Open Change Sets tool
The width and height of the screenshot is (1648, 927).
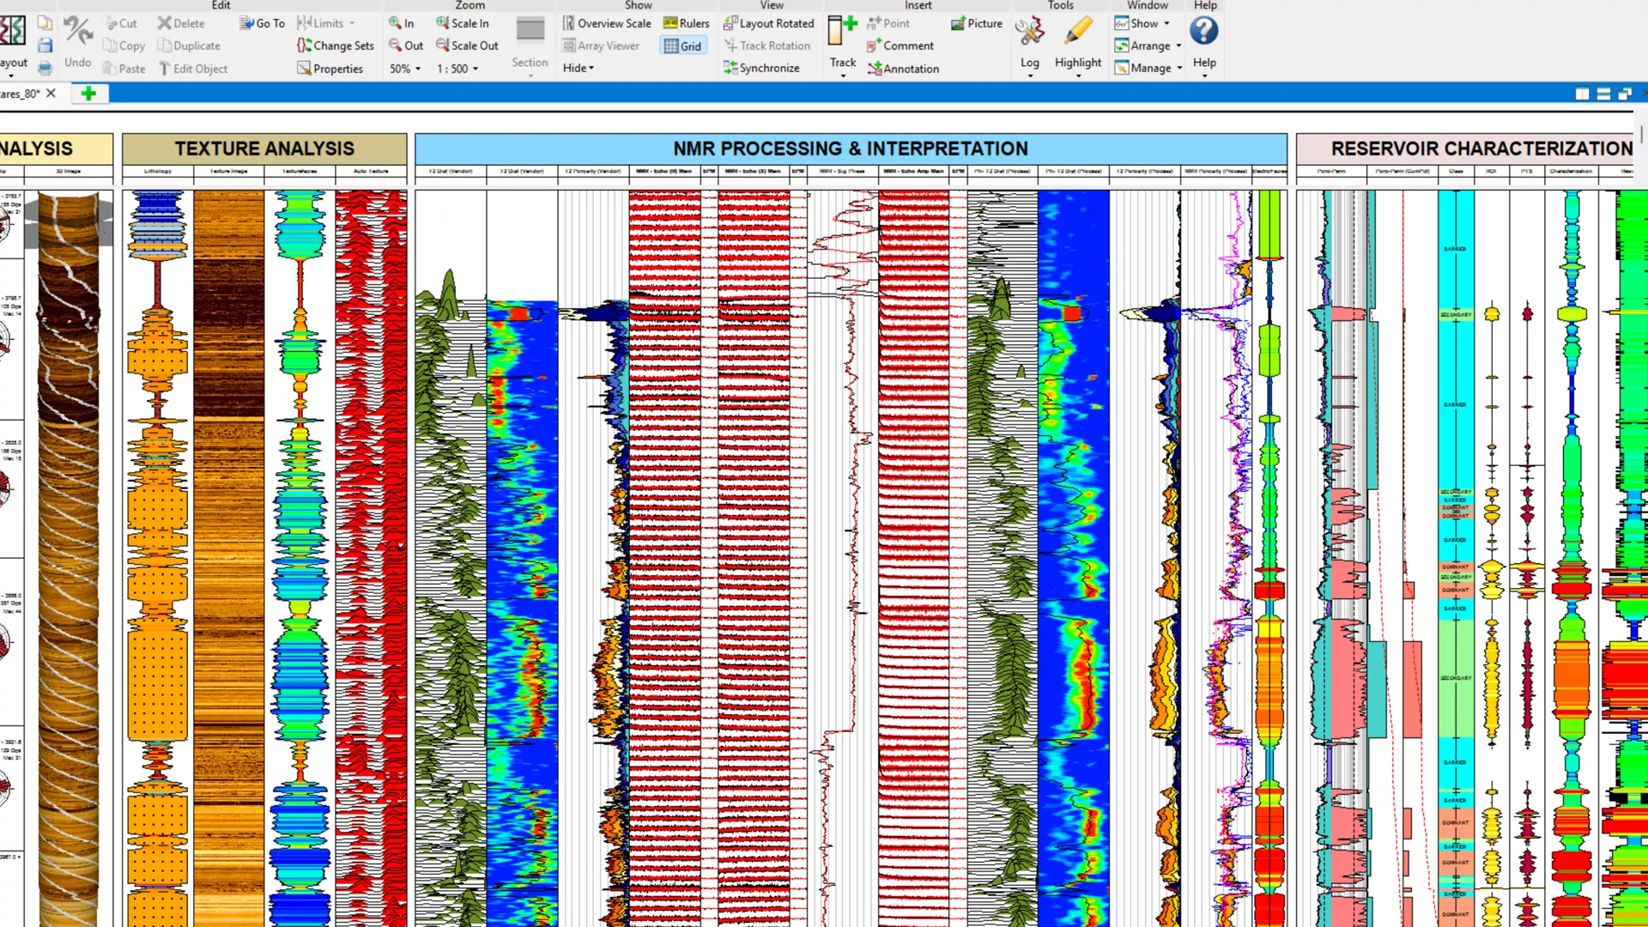click(x=336, y=45)
